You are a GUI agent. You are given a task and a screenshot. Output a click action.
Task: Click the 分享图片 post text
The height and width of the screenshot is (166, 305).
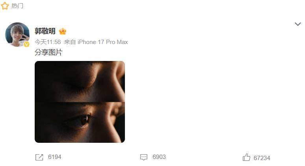pyautogui.click(x=48, y=52)
